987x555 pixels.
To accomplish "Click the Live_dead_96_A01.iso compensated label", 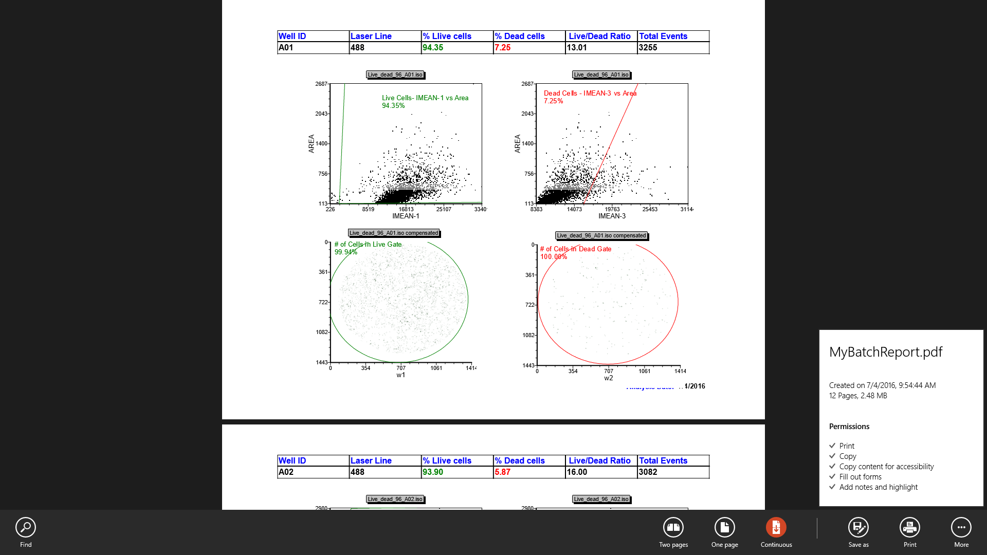I will 394,233.
